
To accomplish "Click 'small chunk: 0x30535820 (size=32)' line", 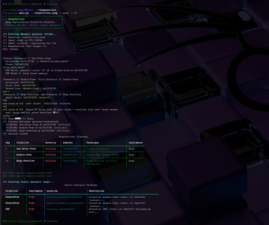I will coord(28,98).
